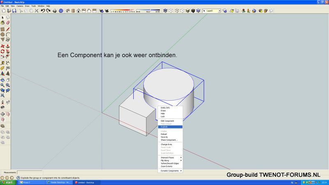The image size is (329, 185).
Task: Toggle X-Ray face style
Action: [x=165, y=11]
